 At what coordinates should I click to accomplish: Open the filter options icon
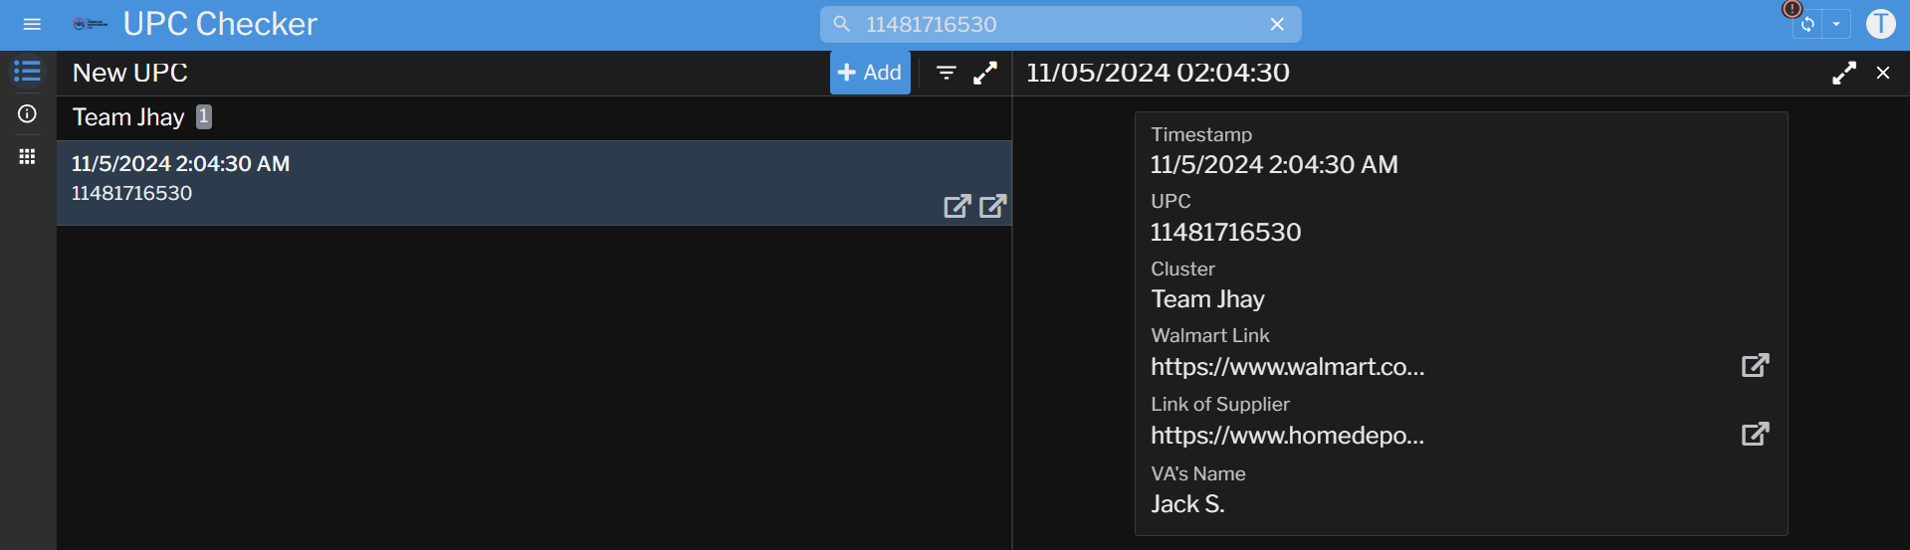947,73
